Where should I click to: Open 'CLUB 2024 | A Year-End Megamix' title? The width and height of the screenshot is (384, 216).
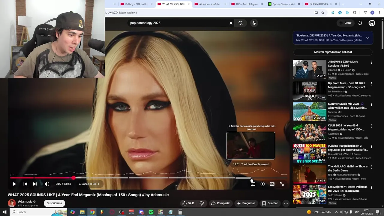[x=346, y=127]
